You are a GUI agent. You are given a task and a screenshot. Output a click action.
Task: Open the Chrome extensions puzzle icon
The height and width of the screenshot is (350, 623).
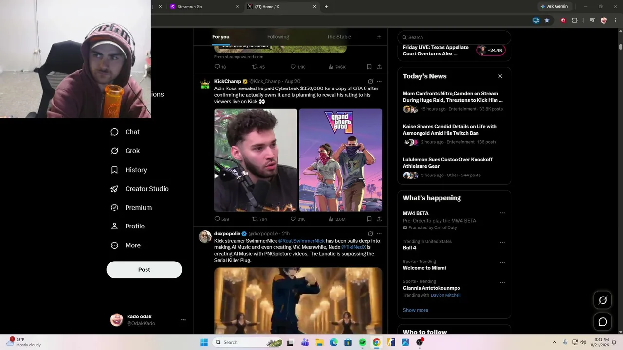[575, 20]
